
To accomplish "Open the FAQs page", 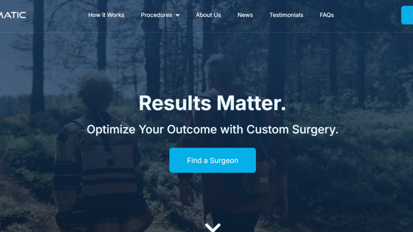I will [326, 15].
